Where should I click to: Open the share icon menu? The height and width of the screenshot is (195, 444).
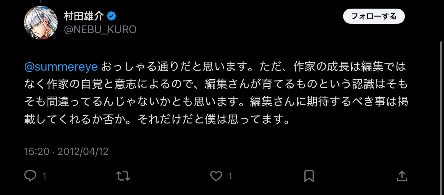click(x=402, y=176)
